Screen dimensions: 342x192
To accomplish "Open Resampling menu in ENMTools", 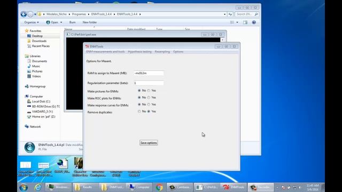I will (162, 52).
